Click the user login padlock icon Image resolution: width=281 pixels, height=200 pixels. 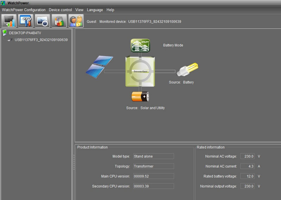pyautogui.click(x=76, y=21)
